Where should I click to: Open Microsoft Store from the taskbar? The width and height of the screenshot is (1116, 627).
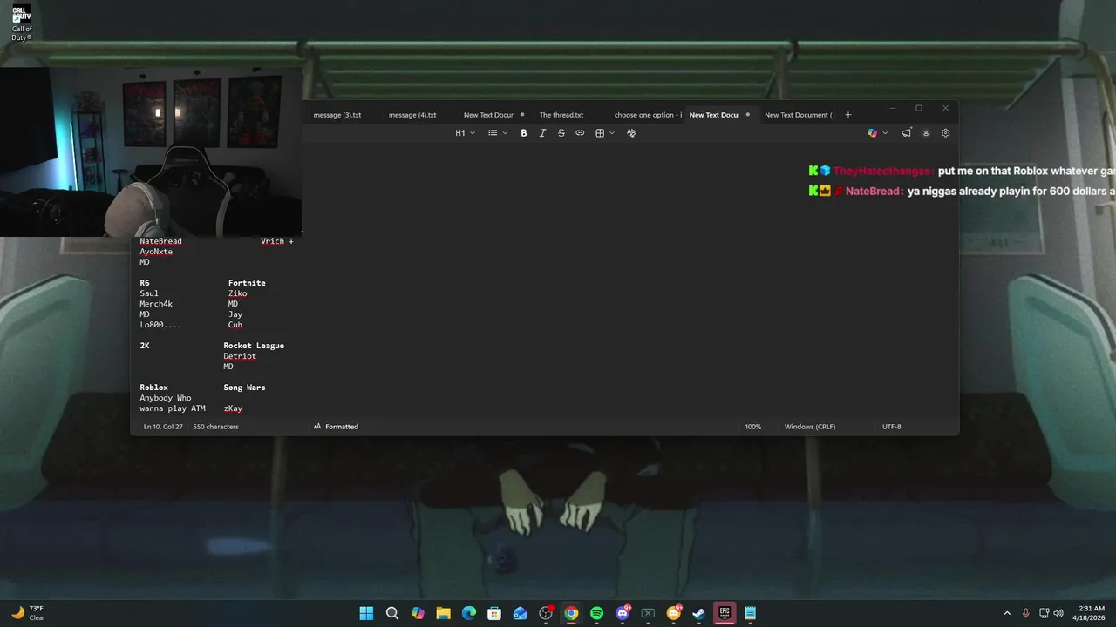[x=494, y=613]
